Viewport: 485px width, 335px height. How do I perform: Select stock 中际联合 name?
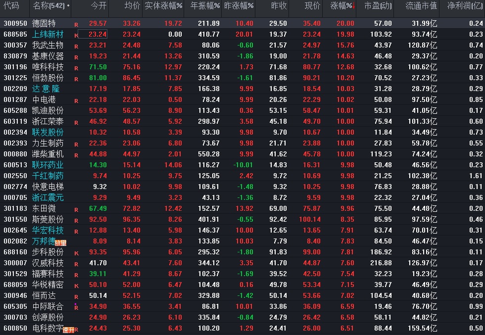tap(48, 306)
